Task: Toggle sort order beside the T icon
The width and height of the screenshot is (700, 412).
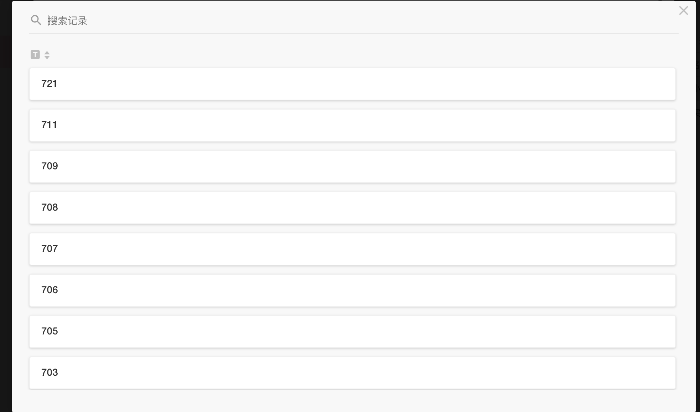Action: (x=47, y=55)
